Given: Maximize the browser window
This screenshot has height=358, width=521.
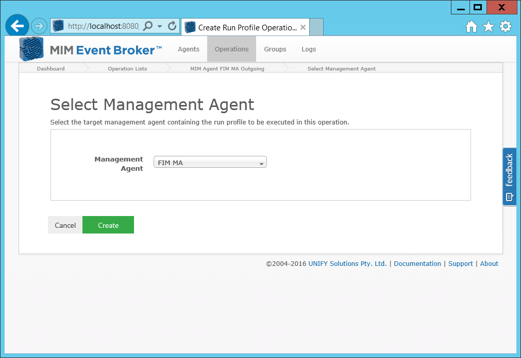Looking at the screenshot, I should [478, 7].
